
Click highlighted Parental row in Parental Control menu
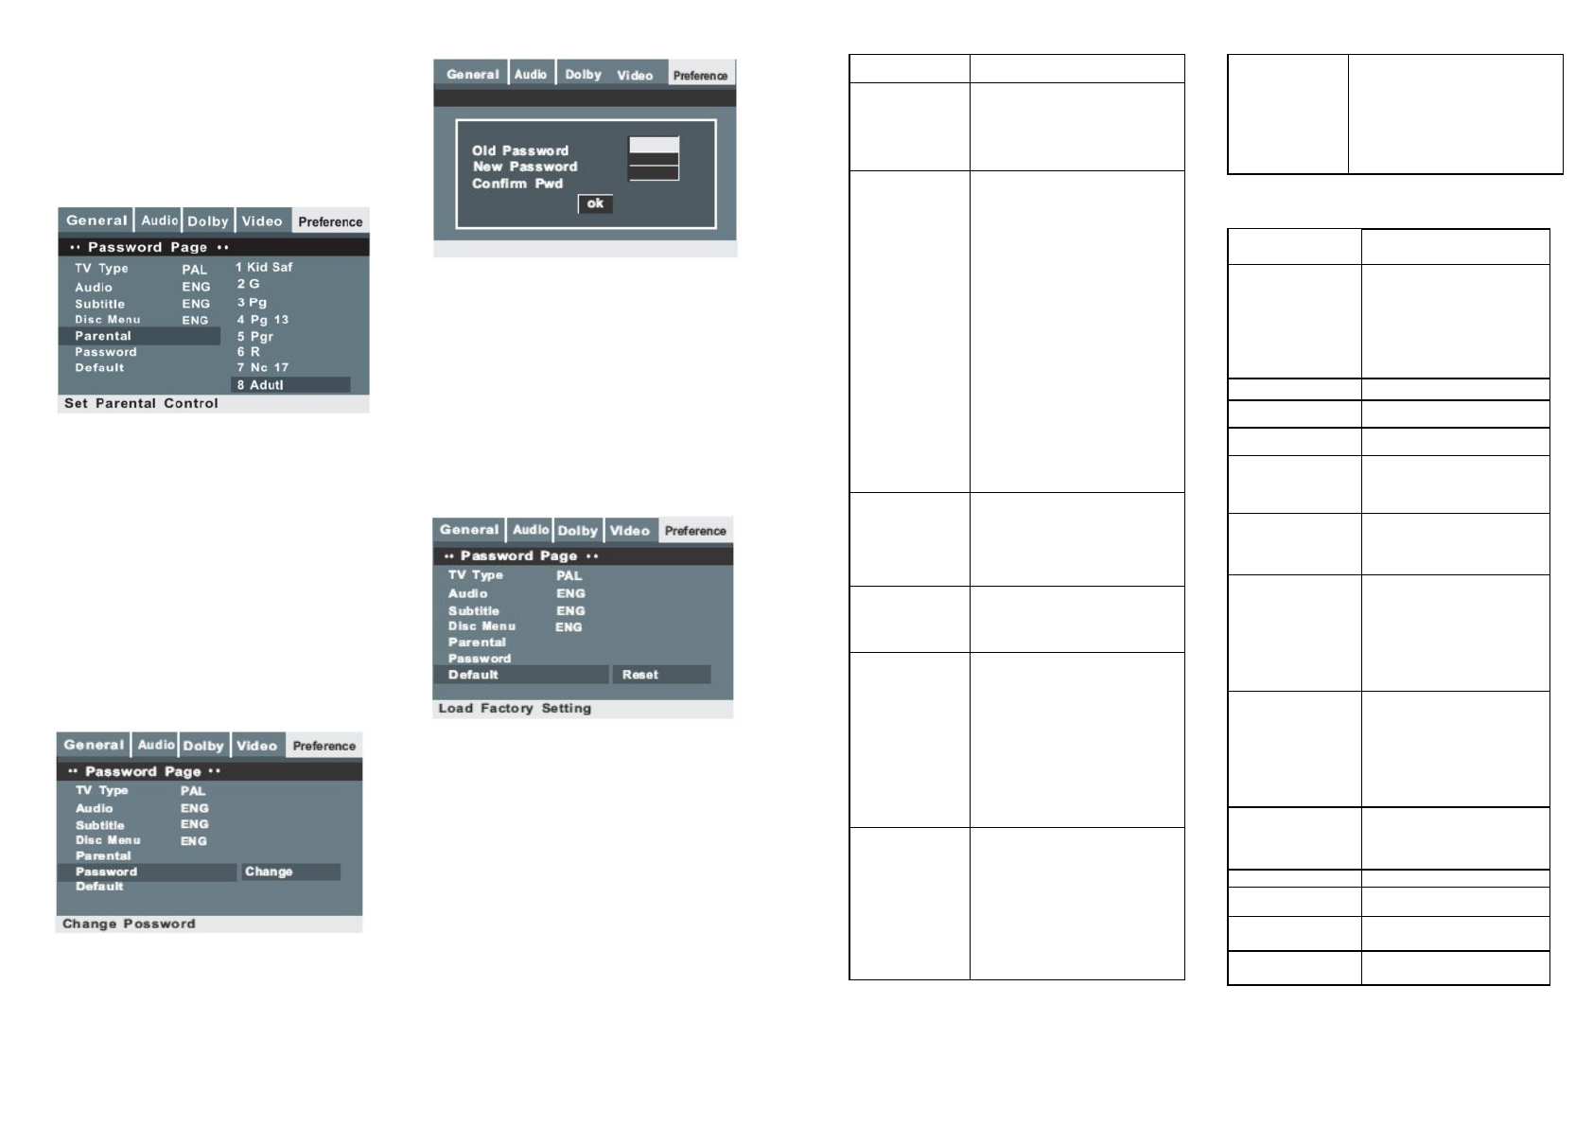tap(139, 336)
